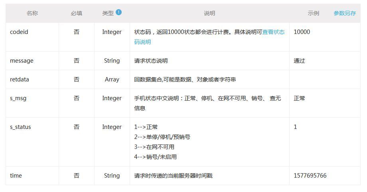The width and height of the screenshot is (367, 192).
Task: Select the s_status parameter name
Action: click(x=20, y=127)
